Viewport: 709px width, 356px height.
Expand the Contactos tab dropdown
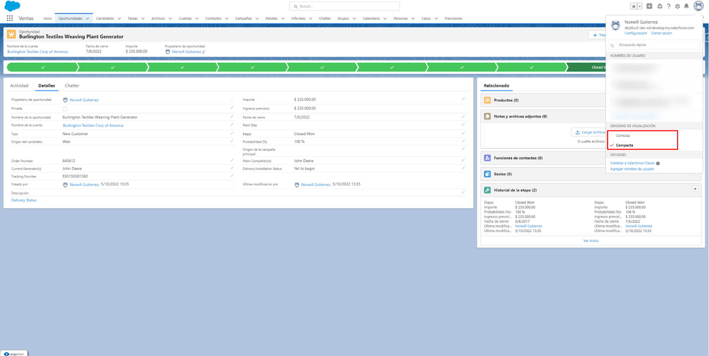(x=227, y=18)
